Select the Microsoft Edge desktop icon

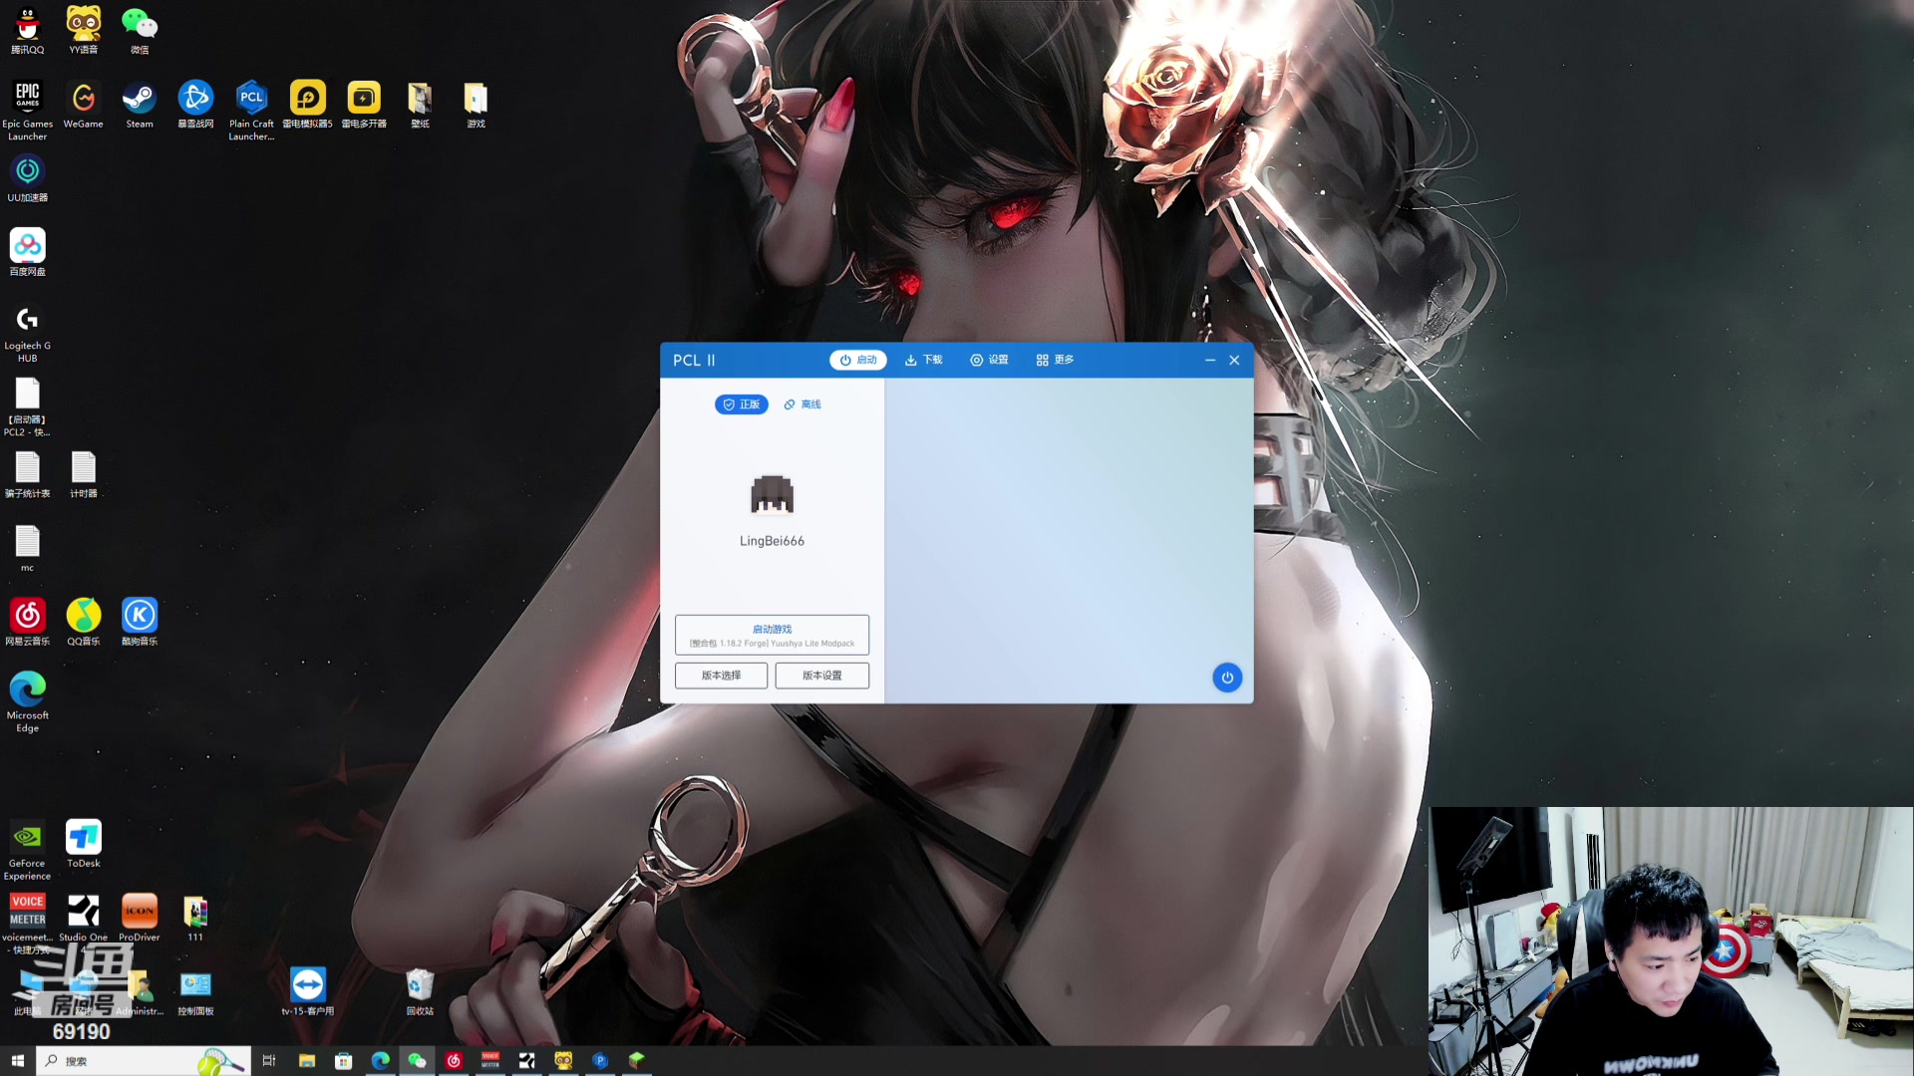(x=28, y=701)
